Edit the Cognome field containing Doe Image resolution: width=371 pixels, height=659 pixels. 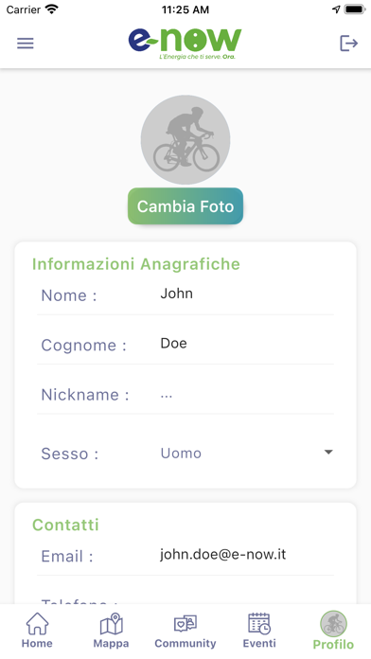[247, 343]
